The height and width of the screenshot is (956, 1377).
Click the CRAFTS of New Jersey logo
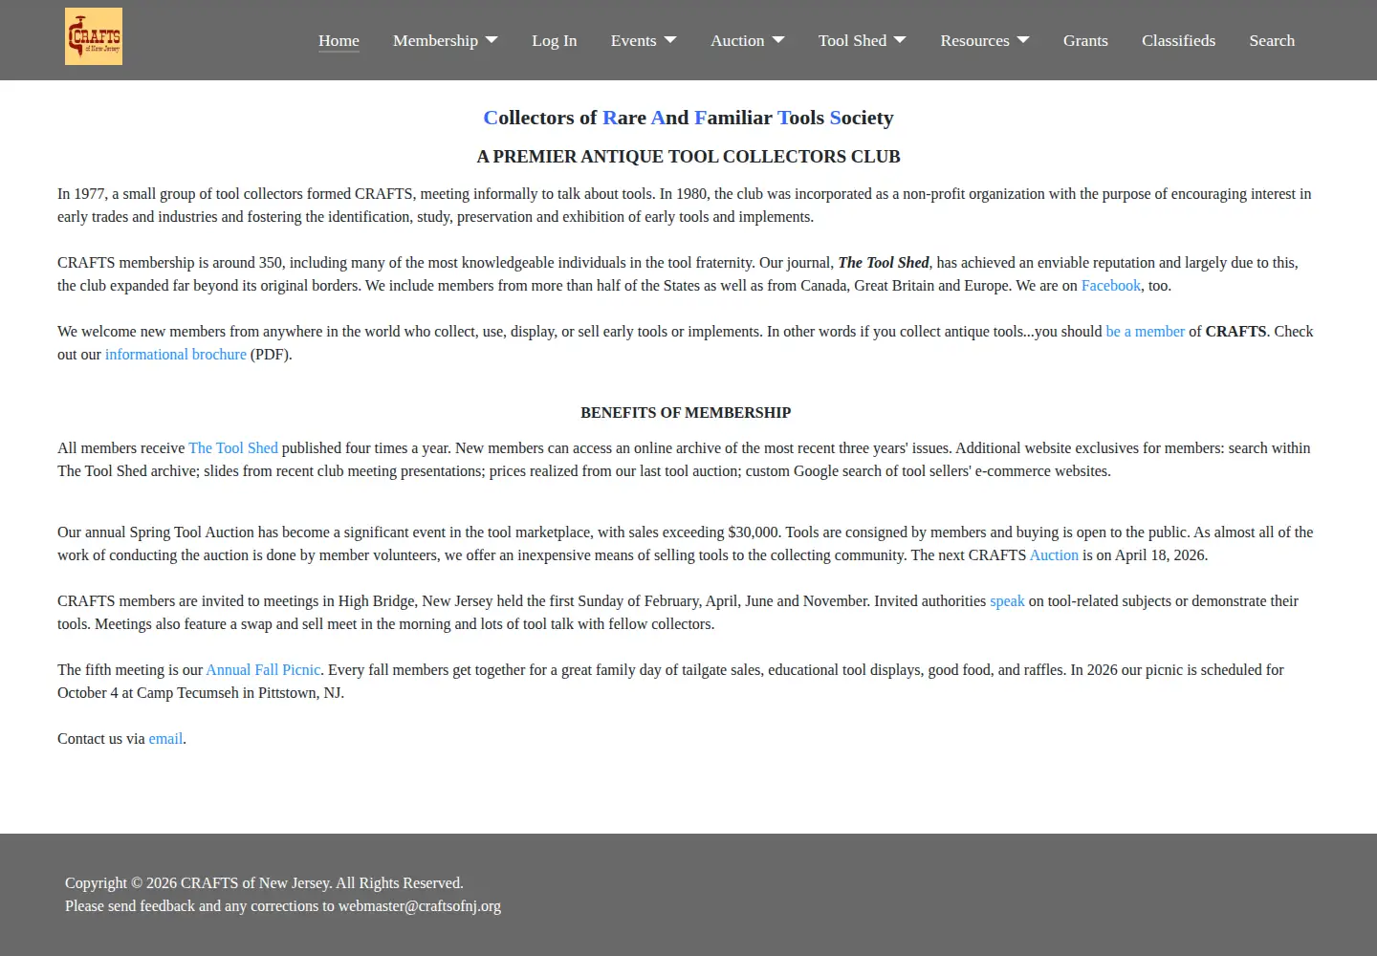[x=94, y=36]
